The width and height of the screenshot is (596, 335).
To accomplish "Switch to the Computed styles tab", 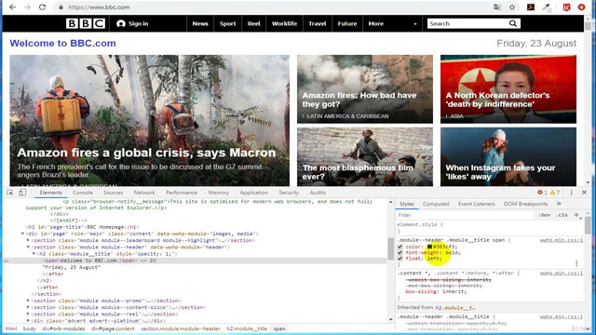I will [436, 204].
